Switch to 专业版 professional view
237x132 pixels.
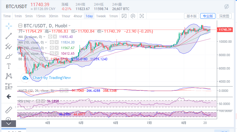tap(208, 16)
